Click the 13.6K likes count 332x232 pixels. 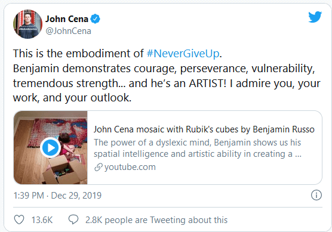pyautogui.click(x=42, y=220)
